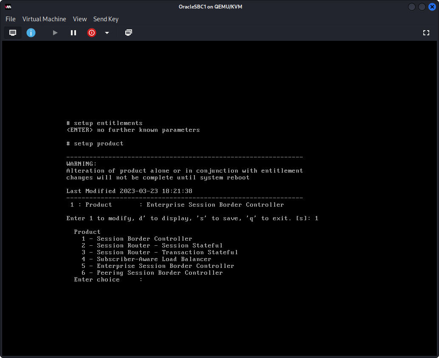439x358 pixels.
Task: Open the Send Key menu
Action: point(106,19)
